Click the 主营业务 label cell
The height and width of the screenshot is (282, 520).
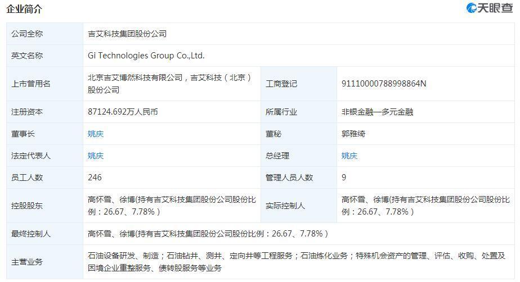[44, 262]
